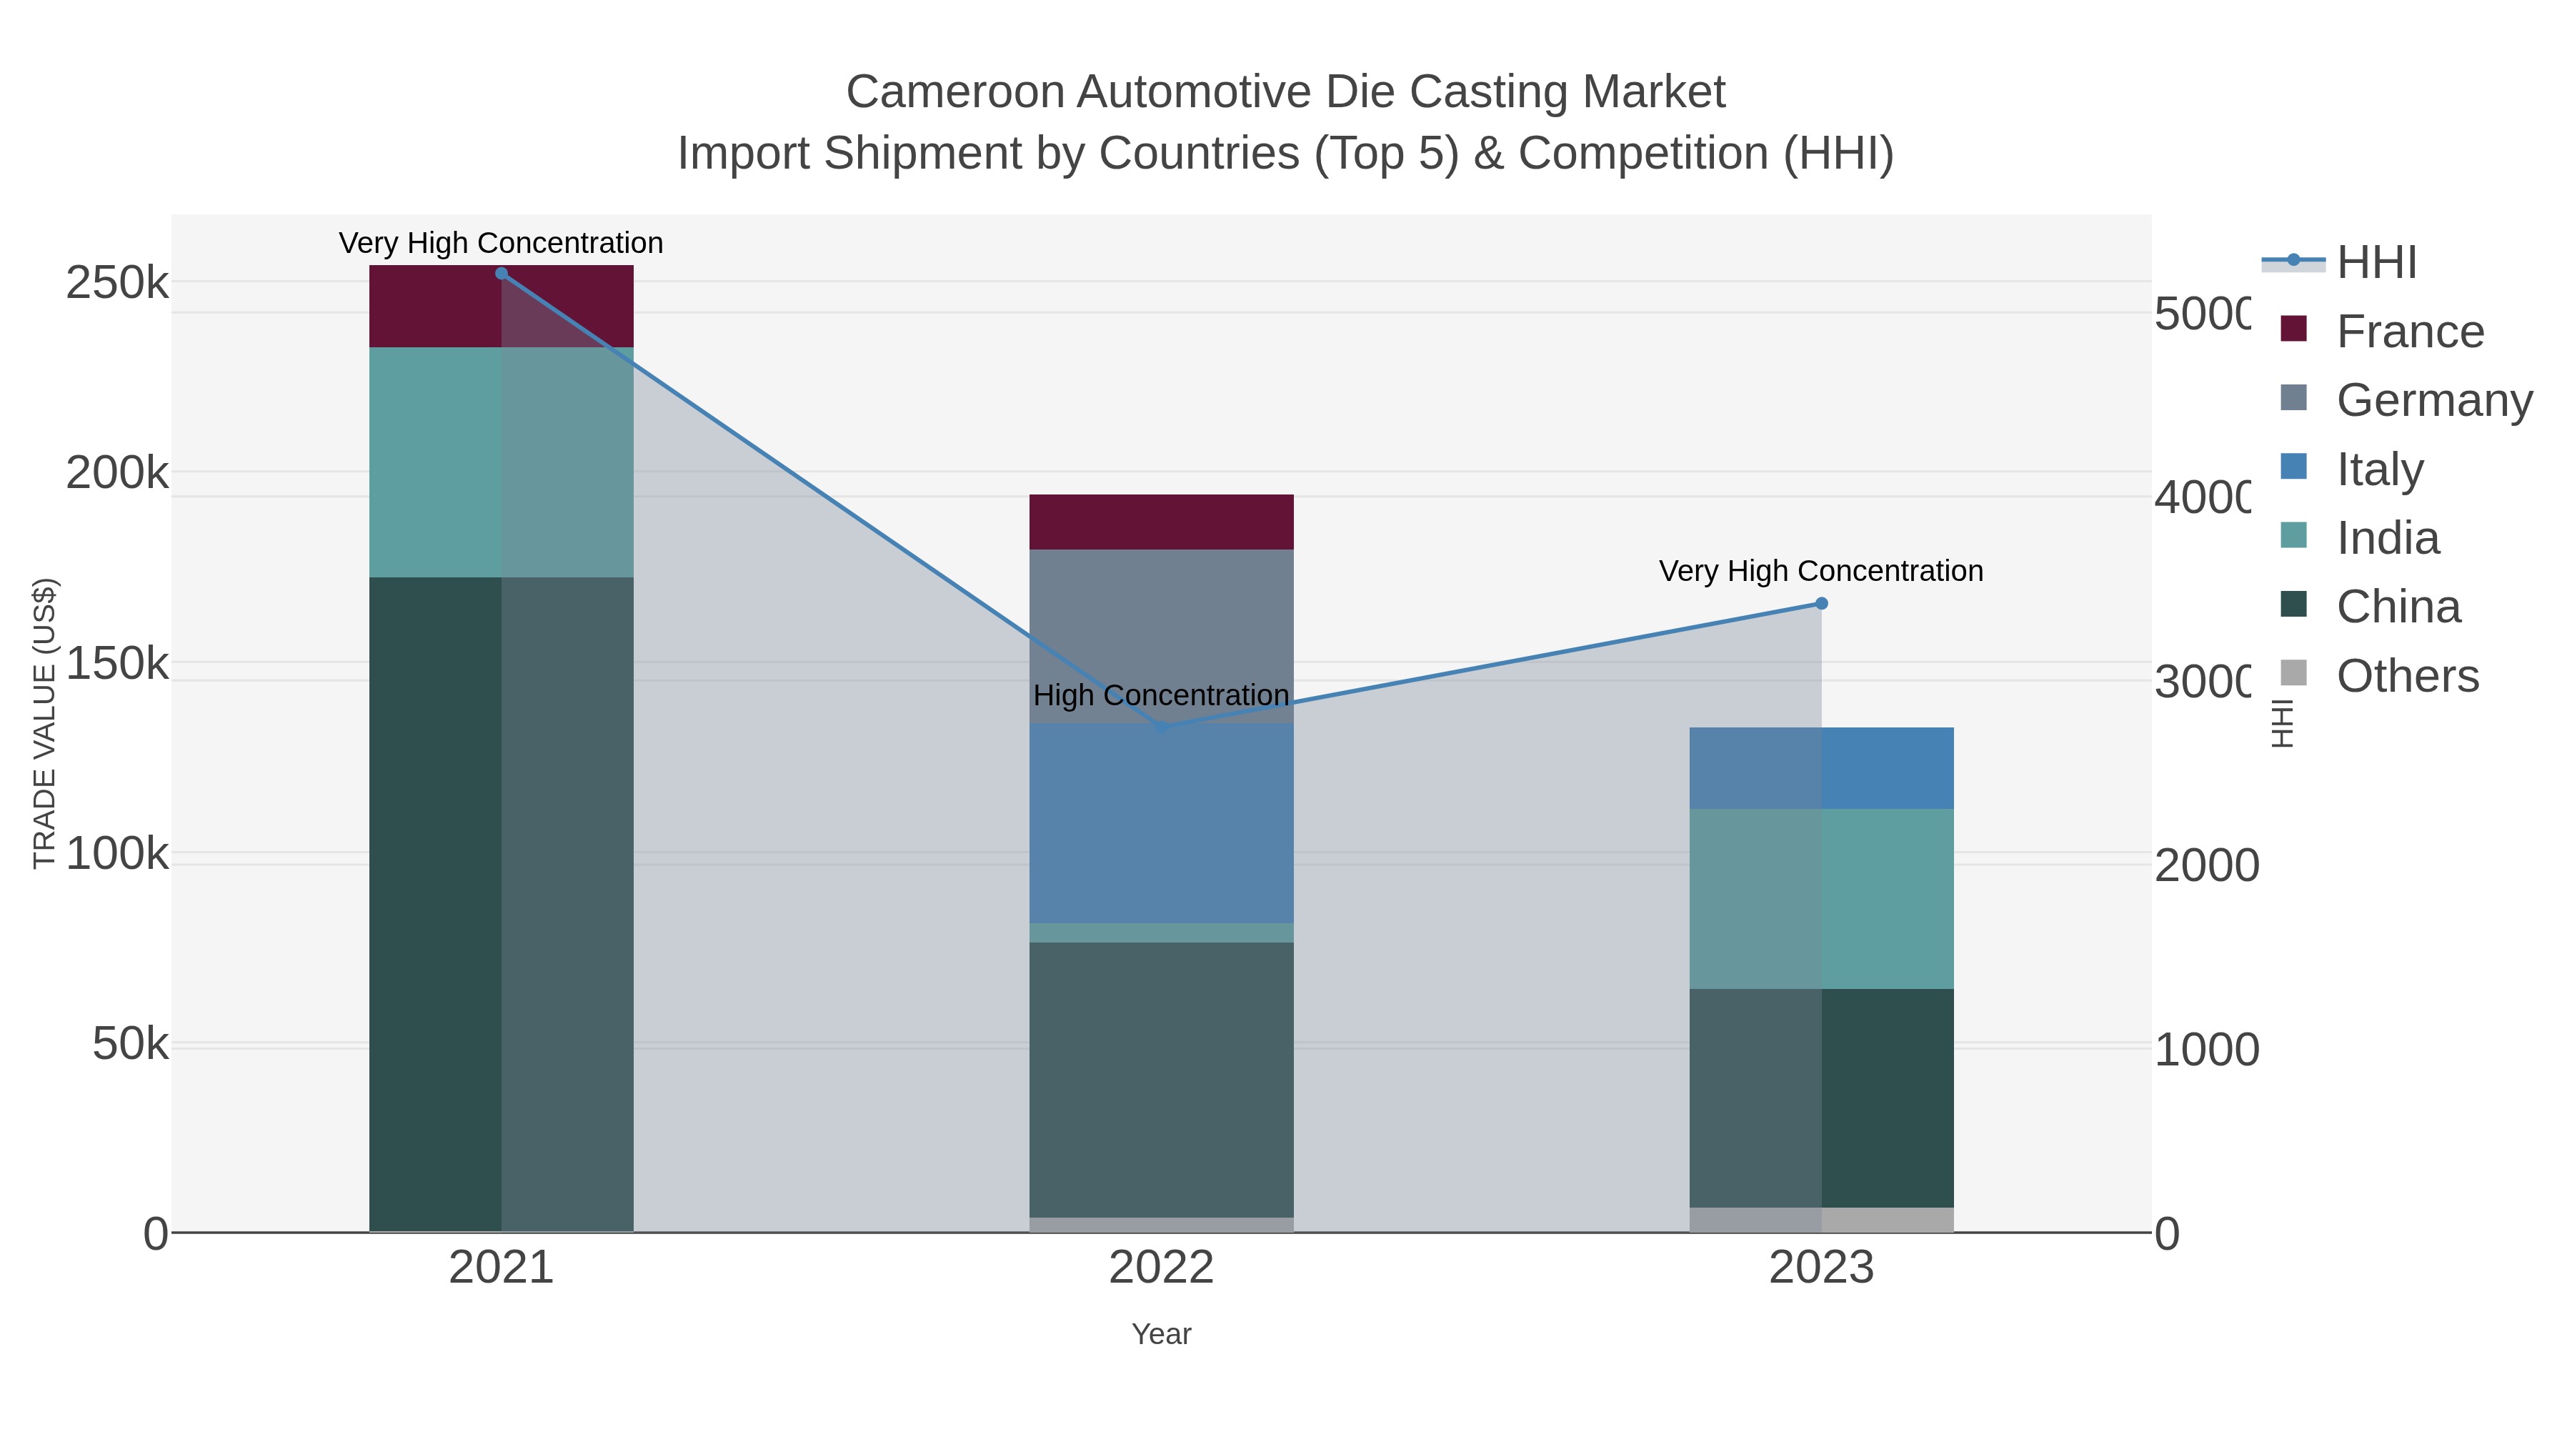Click the 2022 x-axis label
Screen dimensions: 2572x1447
click(1161, 1268)
